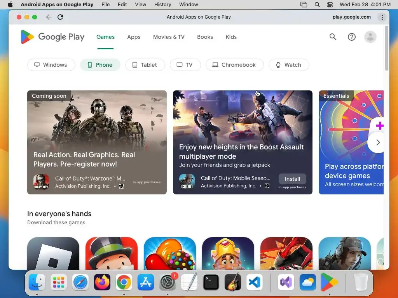Open Call of Duty: Warzone Mobile title link
Viewport: 398px width, 298px height.
[90, 178]
